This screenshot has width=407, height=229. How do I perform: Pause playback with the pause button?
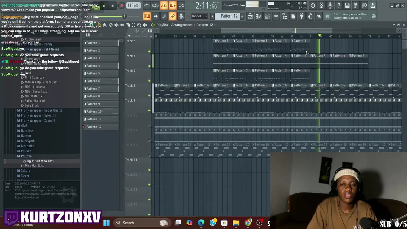[104, 5]
